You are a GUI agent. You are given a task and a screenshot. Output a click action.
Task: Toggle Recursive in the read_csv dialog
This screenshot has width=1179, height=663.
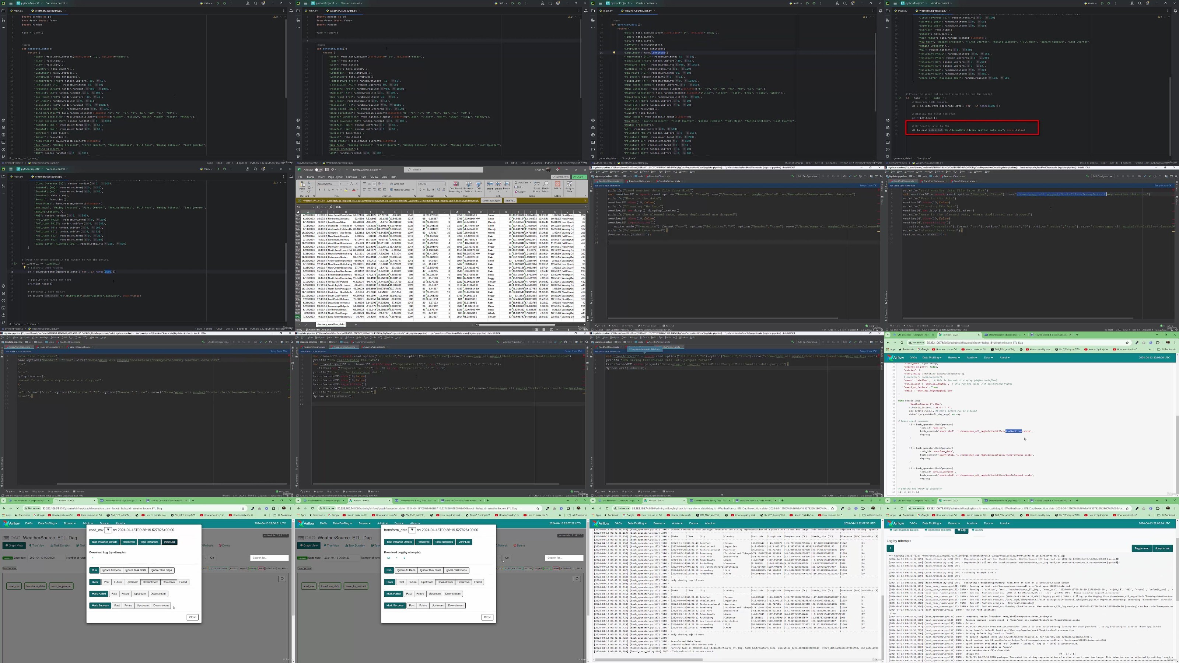tap(168, 582)
